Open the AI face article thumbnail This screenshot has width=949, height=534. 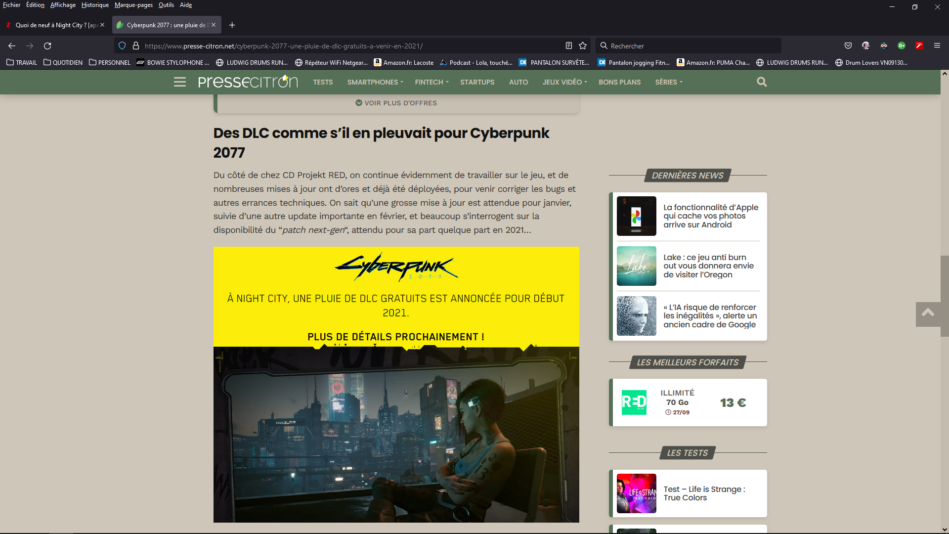(x=636, y=316)
